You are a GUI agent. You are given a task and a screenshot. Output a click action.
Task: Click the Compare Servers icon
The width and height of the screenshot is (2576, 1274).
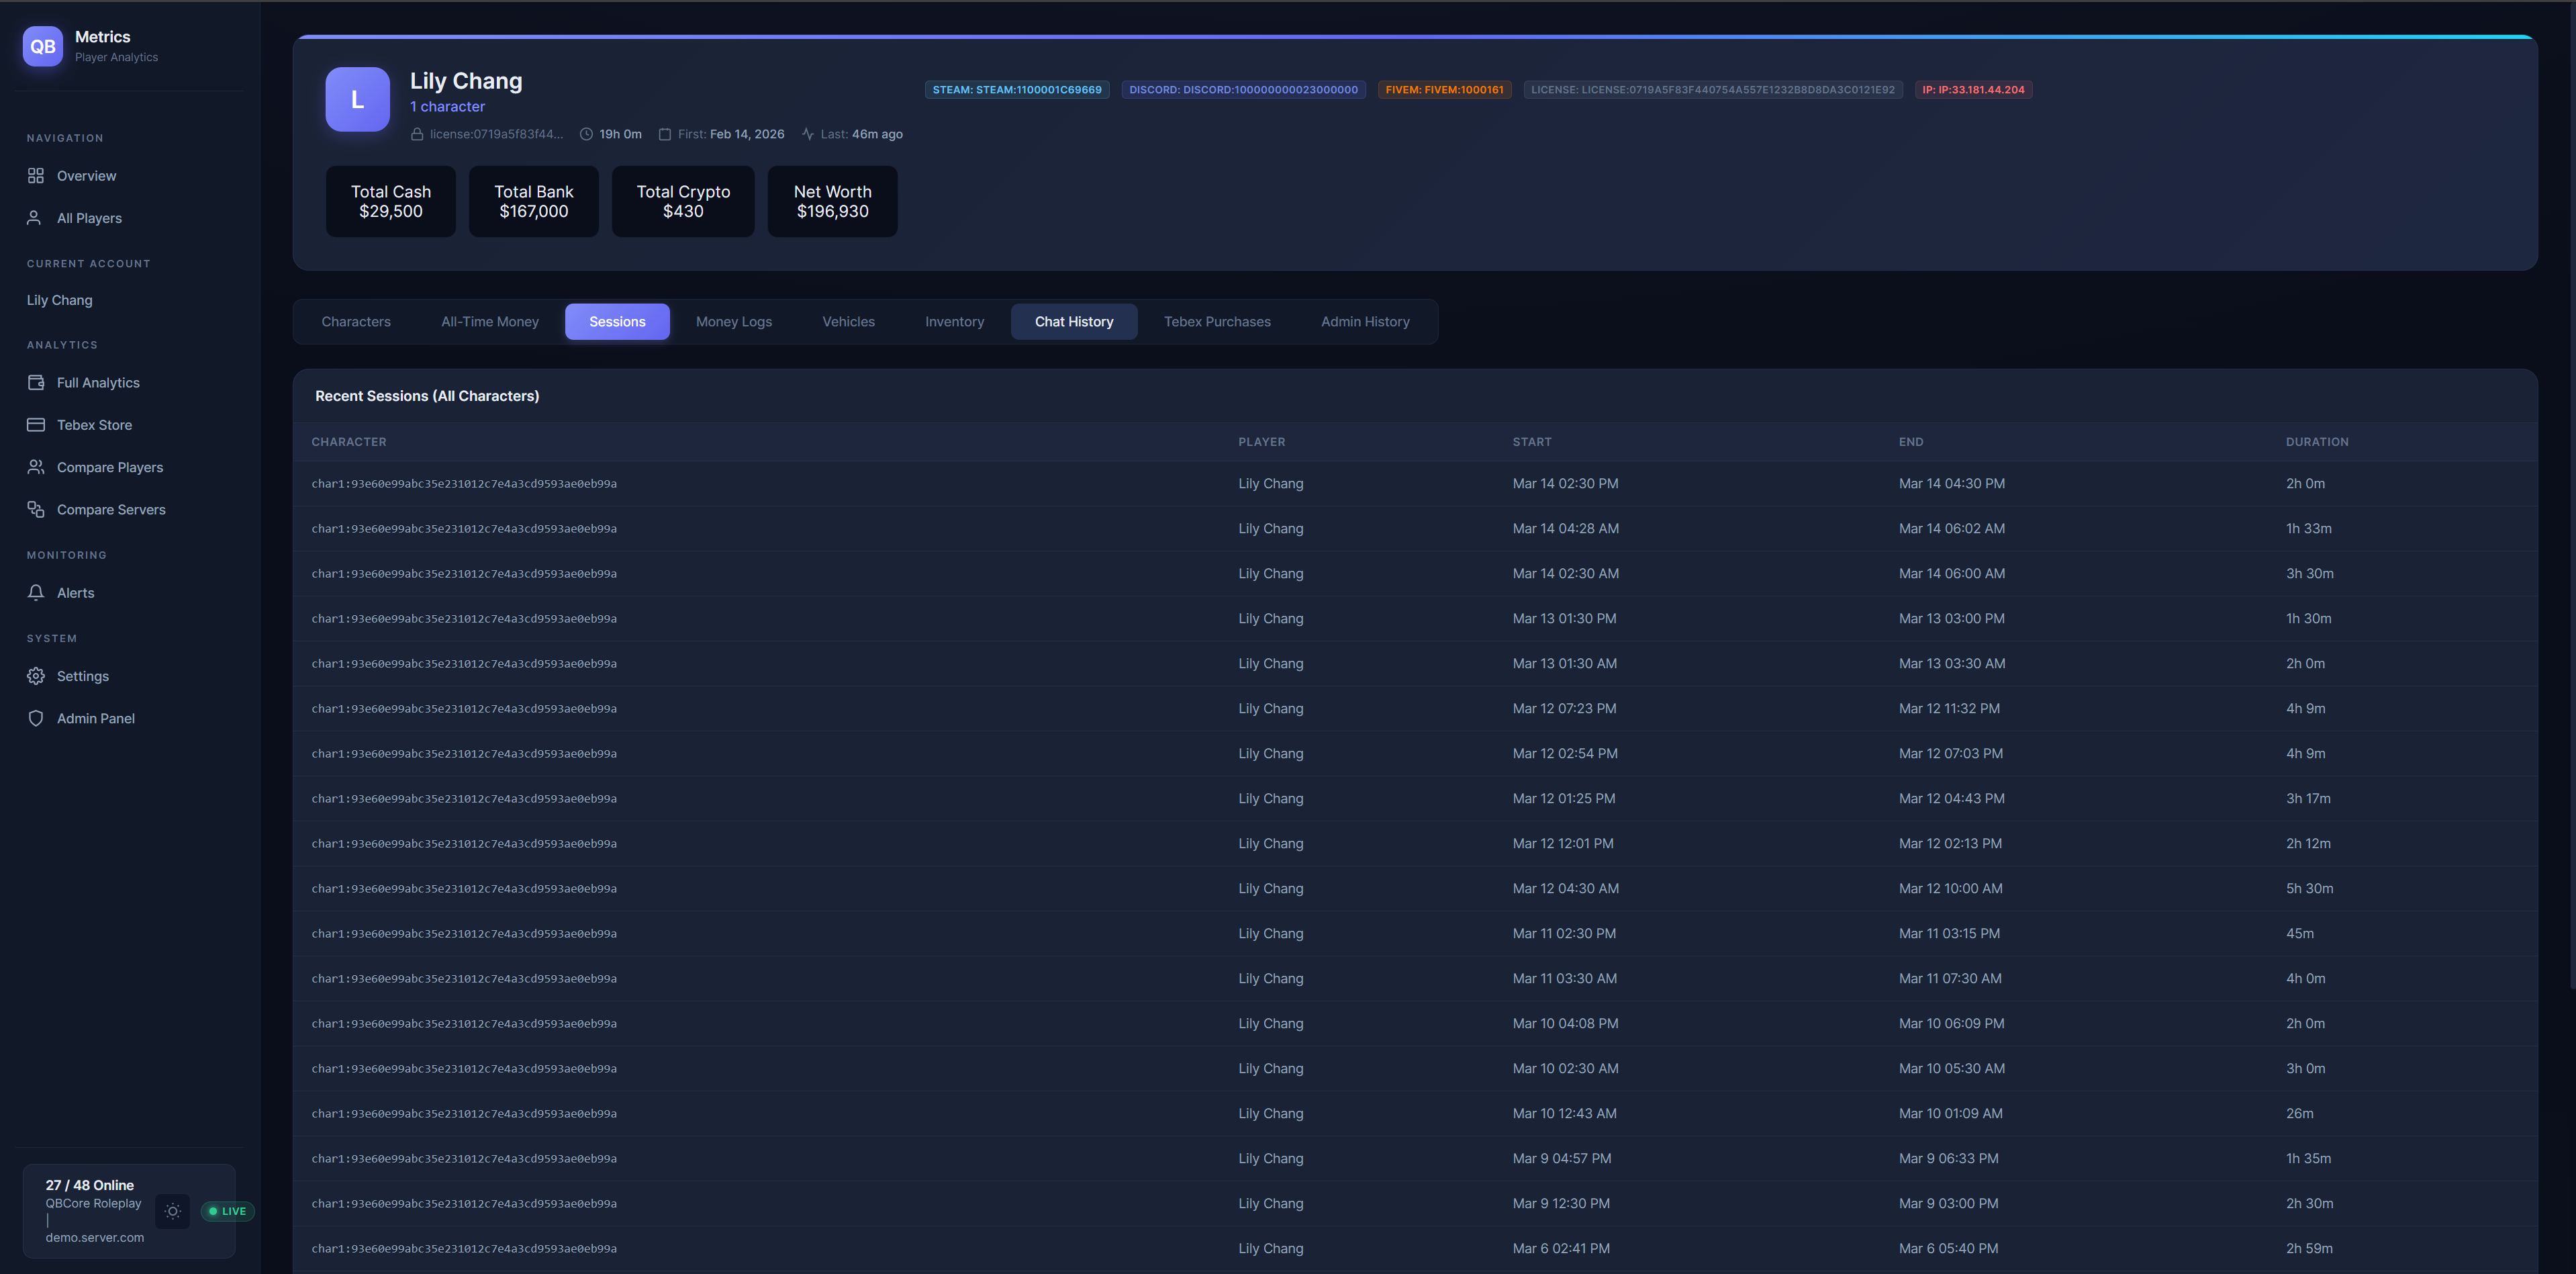tap(36, 510)
